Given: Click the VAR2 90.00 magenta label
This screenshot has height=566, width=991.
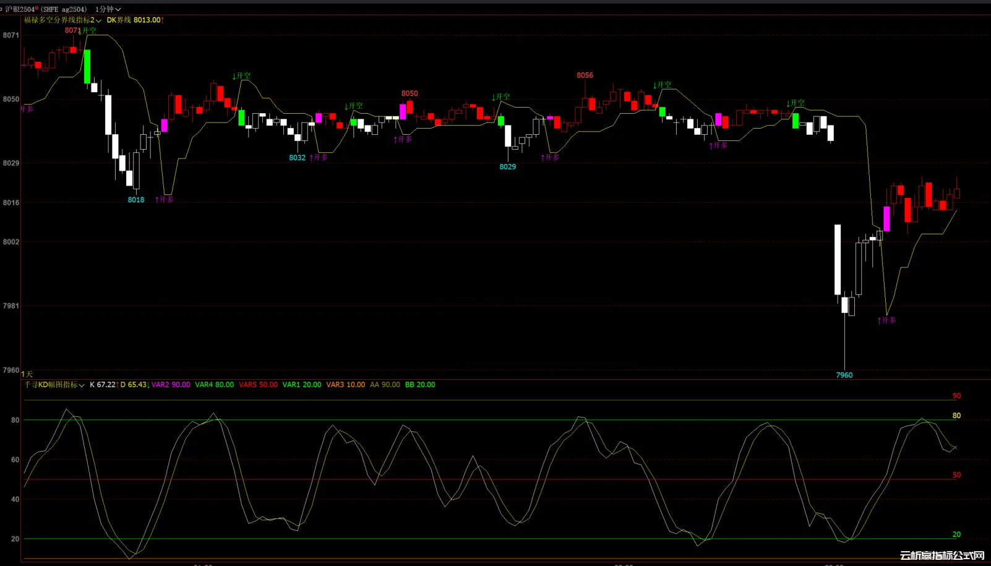Looking at the screenshot, I should (x=171, y=385).
